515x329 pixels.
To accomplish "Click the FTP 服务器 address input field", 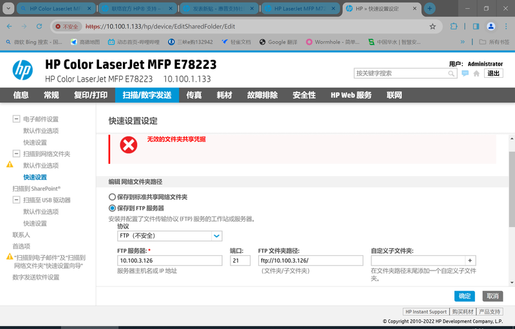I will tap(169, 260).
